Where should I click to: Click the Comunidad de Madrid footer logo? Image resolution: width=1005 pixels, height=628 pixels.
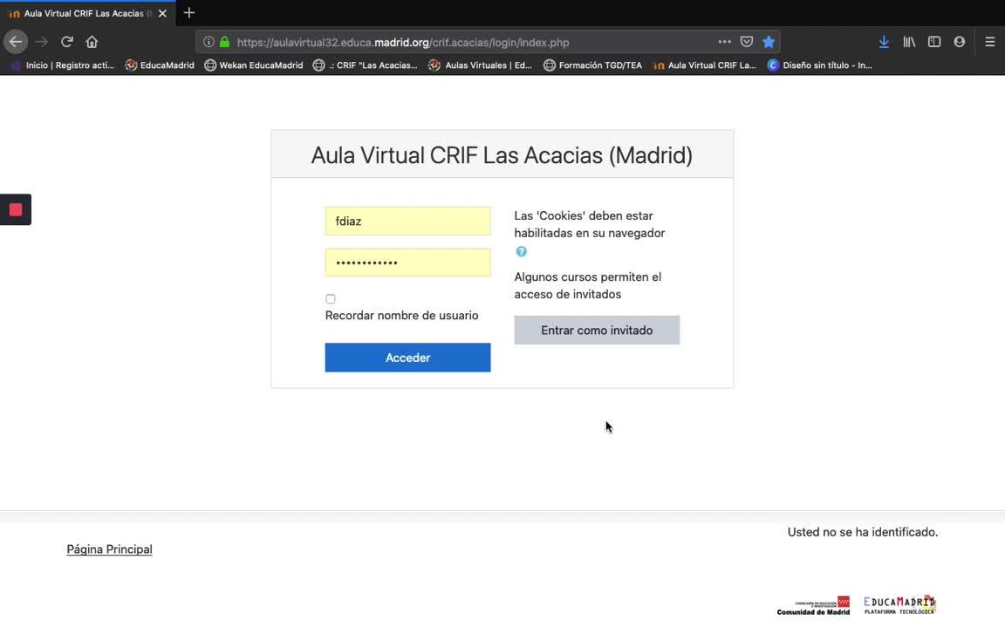click(x=813, y=606)
